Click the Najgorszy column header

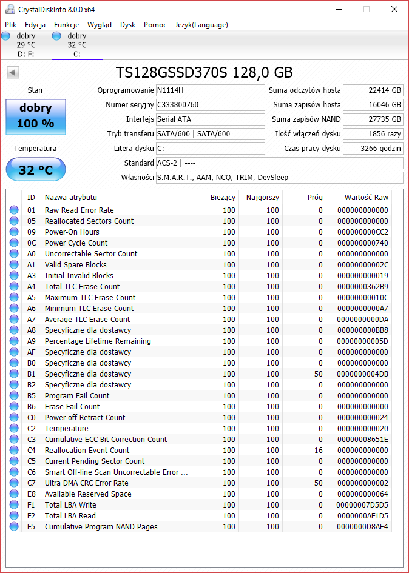point(260,197)
